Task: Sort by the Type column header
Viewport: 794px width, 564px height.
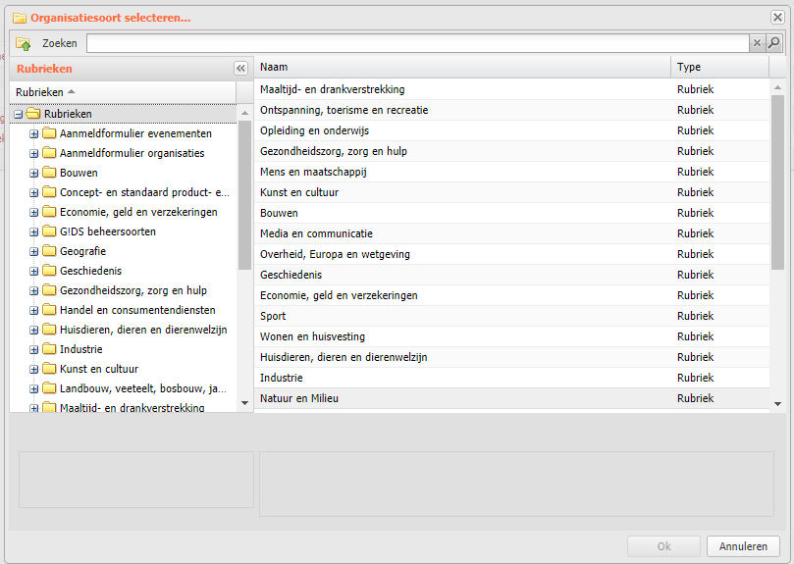Action: [x=720, y=67]
